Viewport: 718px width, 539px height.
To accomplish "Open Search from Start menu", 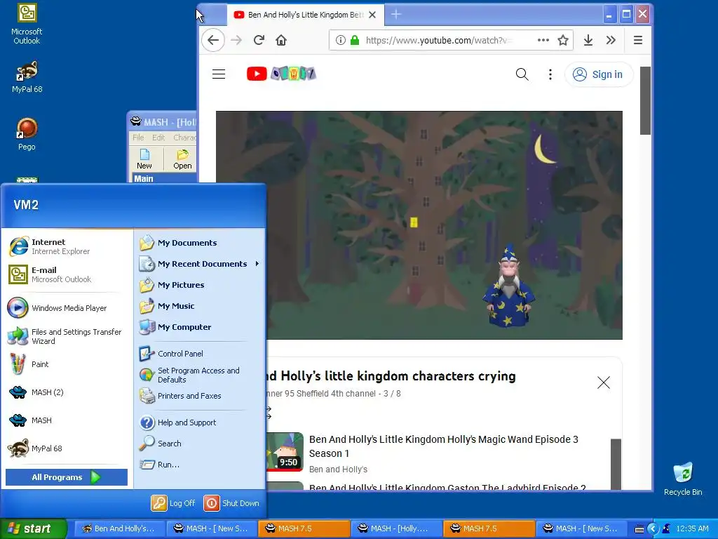I will coord(200,444).
